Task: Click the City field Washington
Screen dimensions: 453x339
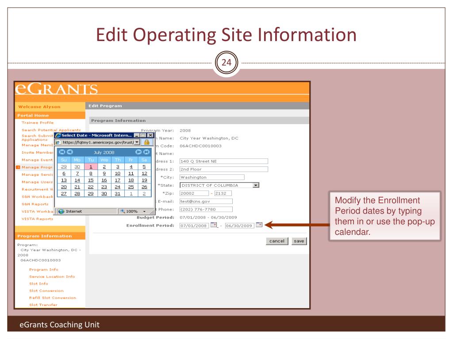Action: pyautogui.click(x=212, y=177)
